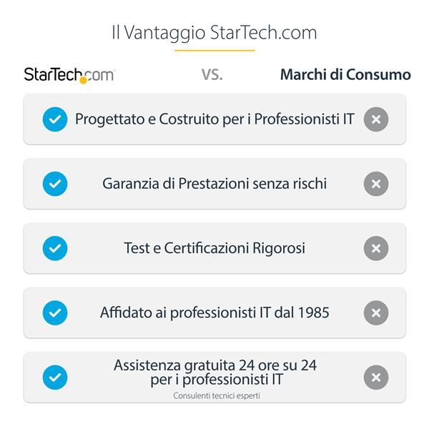Click the Marchi di Consumo column header

tap(345, 74)
